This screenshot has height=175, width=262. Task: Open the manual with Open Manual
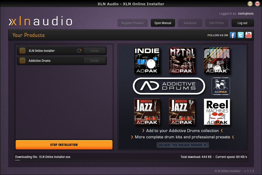tap(163, 23)
